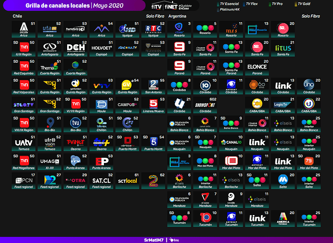This screenshot has height=243, width=333.
Task: Click the 5R Rosario channel 20 logo
Action: (x=283, y=28)
